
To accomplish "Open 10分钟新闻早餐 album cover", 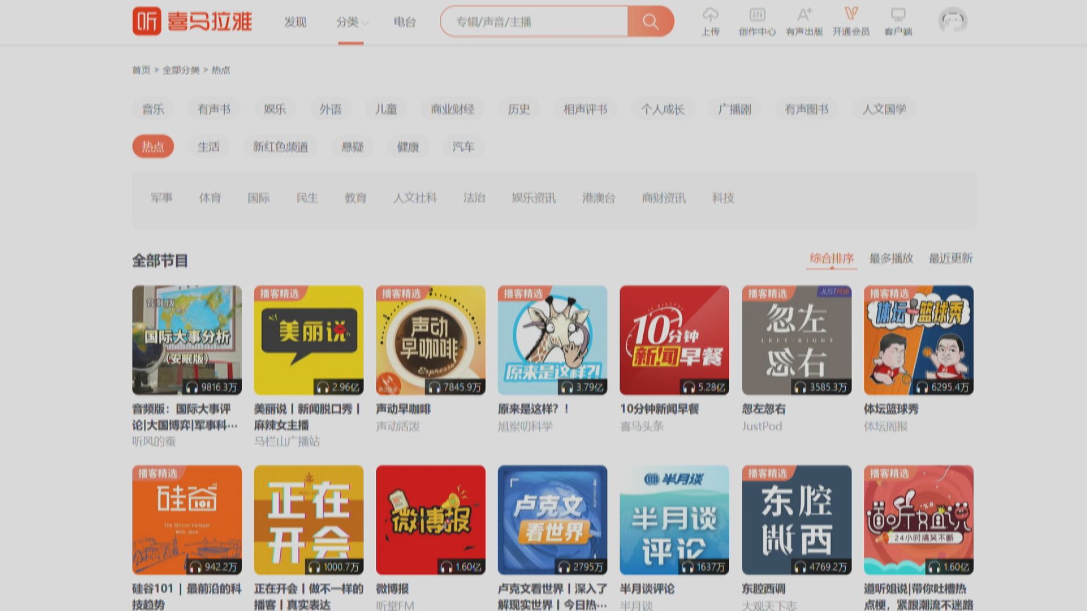I will click(x=674, y=340).
